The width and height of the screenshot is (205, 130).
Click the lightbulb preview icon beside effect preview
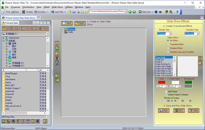[200, 58]
